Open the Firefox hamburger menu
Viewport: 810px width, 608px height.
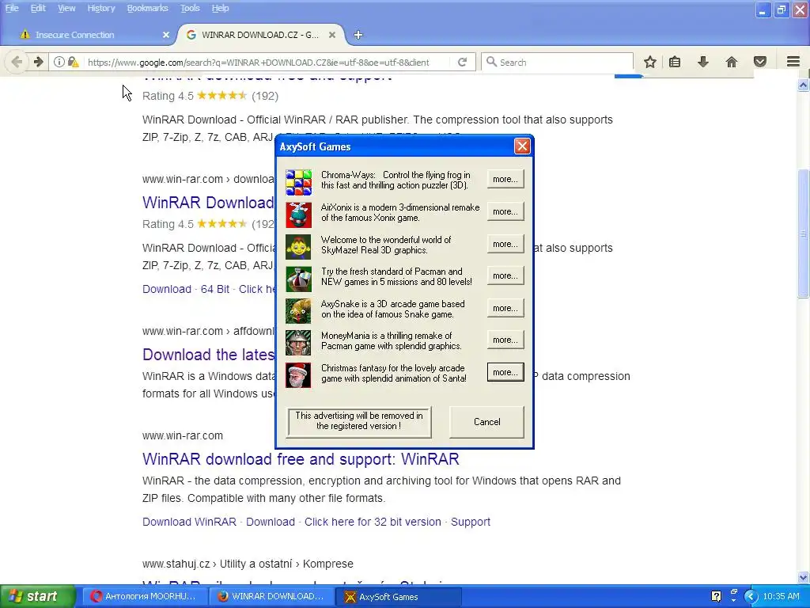pos(793,62)
